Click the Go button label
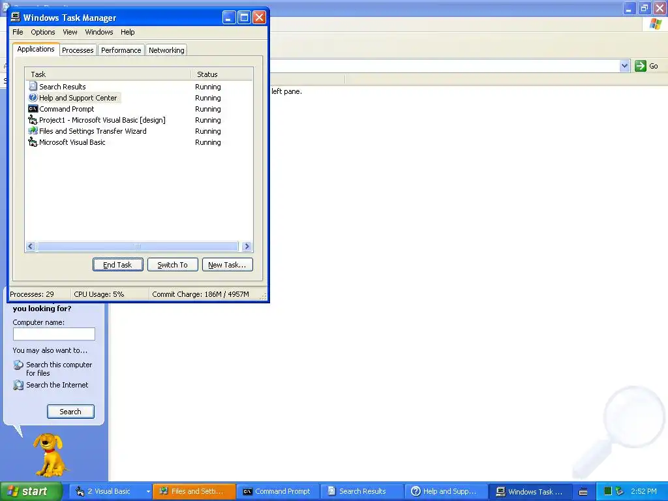 (x=654, y=66)
